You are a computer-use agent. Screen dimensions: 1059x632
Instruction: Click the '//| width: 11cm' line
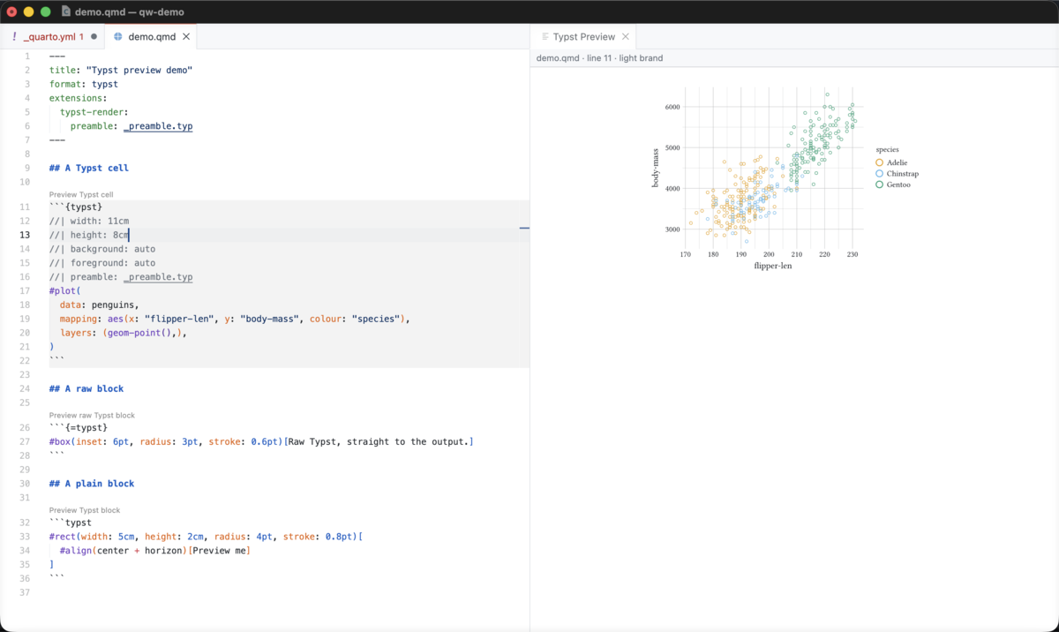89,221
